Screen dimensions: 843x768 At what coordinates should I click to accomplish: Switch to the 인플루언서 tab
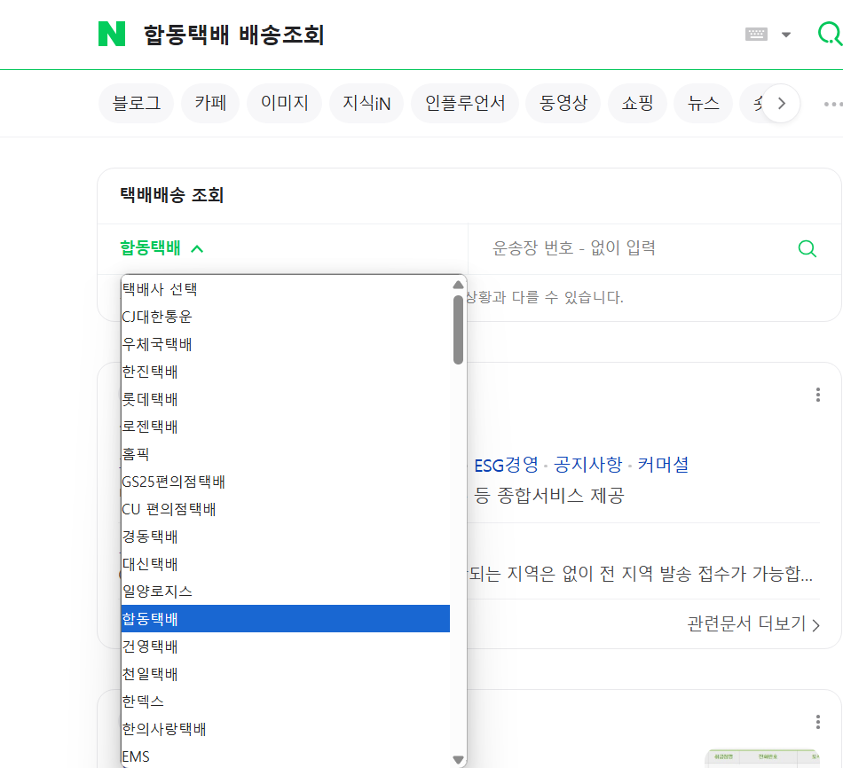(465, 103)
